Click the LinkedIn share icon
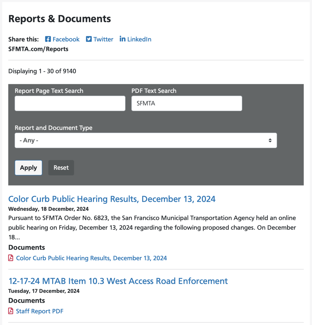312x325 pixels. (x=123, y=39)
